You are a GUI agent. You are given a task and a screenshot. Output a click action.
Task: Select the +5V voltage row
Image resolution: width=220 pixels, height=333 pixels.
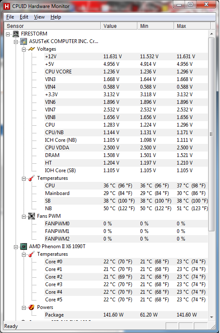(126, 64)
